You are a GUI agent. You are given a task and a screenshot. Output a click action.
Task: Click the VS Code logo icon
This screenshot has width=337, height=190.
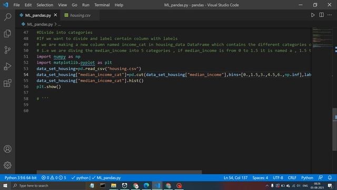[x=6, y=5]
